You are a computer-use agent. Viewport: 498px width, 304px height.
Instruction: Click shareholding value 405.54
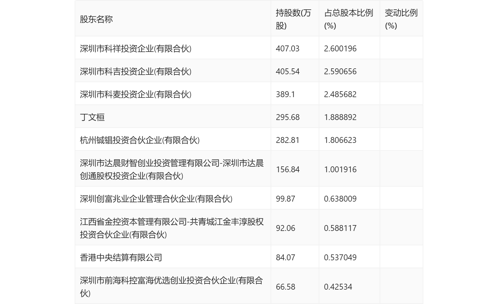288,71
